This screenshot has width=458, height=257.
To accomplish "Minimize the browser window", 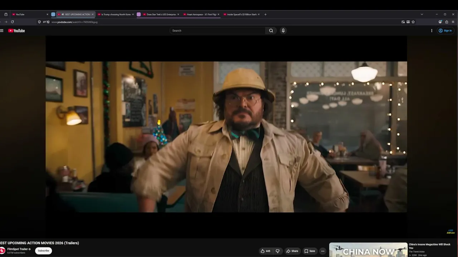I will coord(437,14).
